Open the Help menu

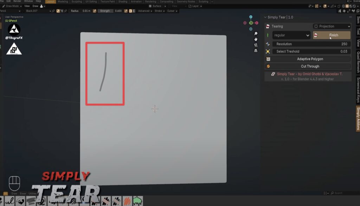38,1
